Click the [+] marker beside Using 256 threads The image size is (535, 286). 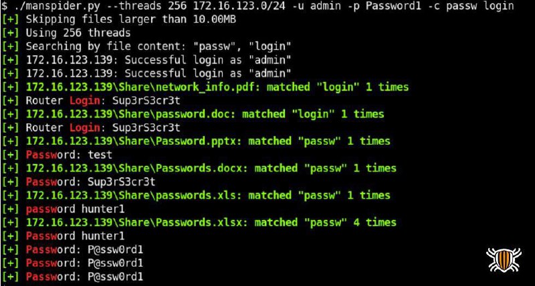coord(10,33)
